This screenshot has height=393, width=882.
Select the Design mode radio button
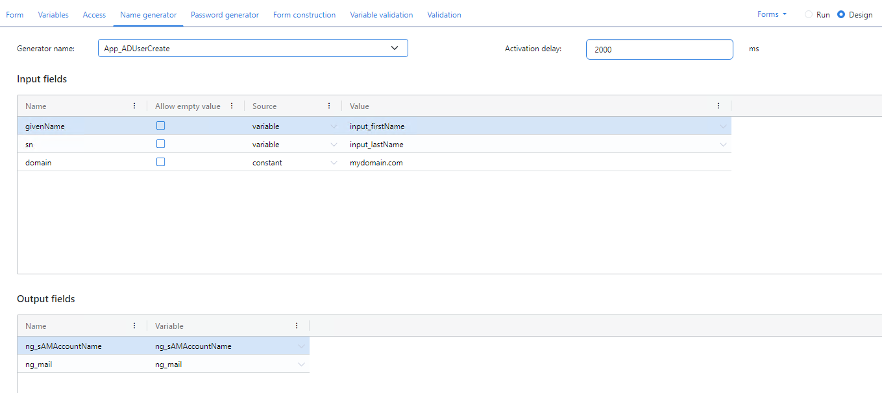pos(841,14)
